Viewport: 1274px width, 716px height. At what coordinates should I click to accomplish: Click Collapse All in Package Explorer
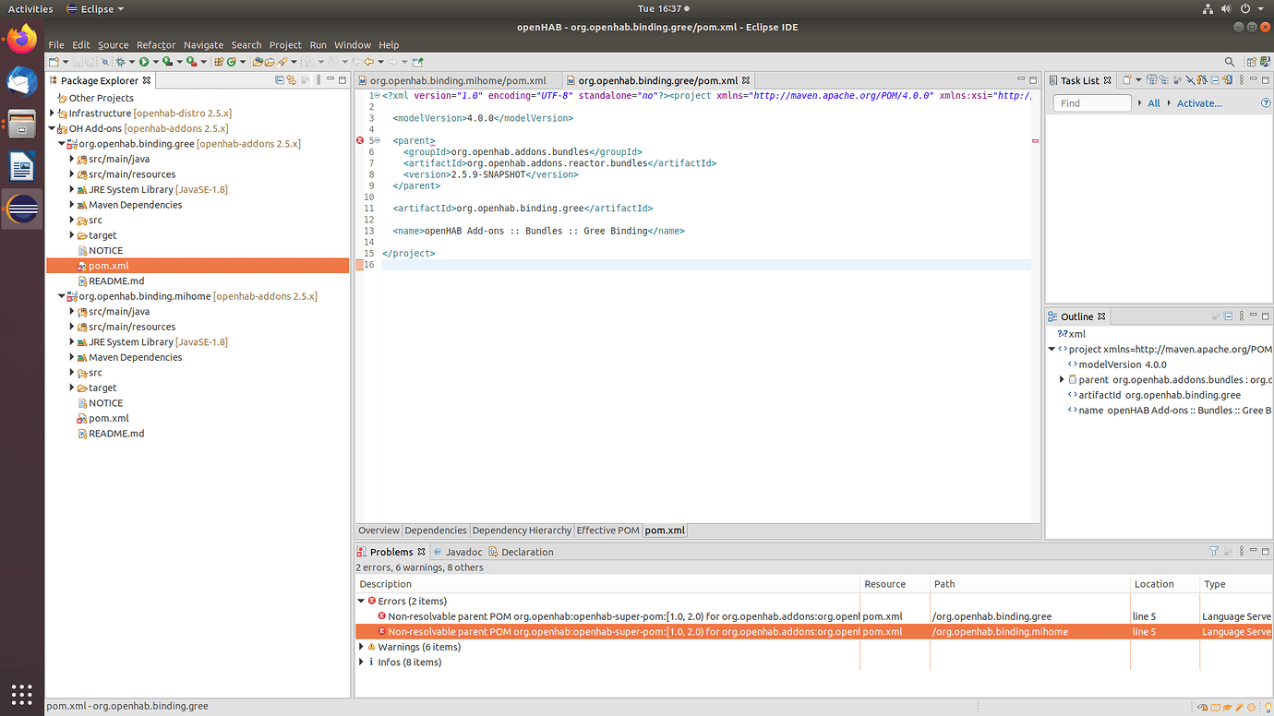coord(280,80)
